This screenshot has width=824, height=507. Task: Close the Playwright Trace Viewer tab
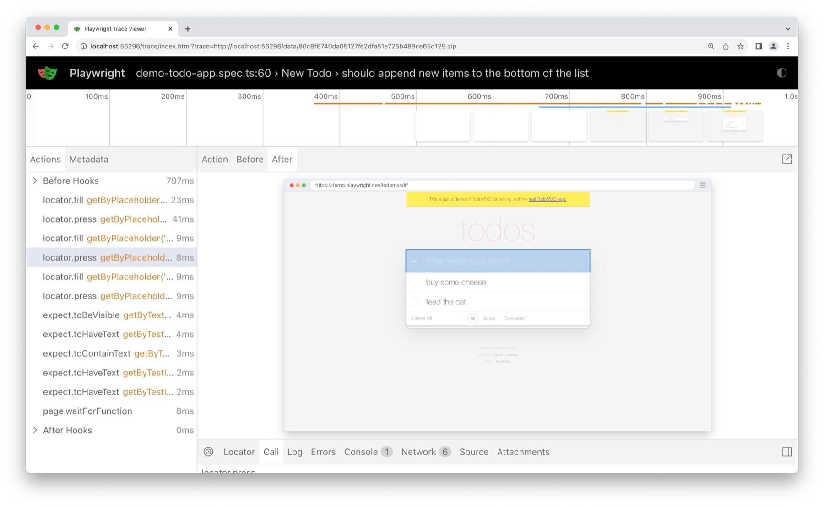[170, 29]
